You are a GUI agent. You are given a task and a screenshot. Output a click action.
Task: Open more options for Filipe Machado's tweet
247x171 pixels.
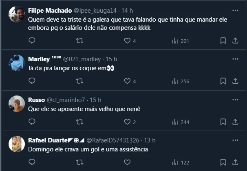pos(235,10)
